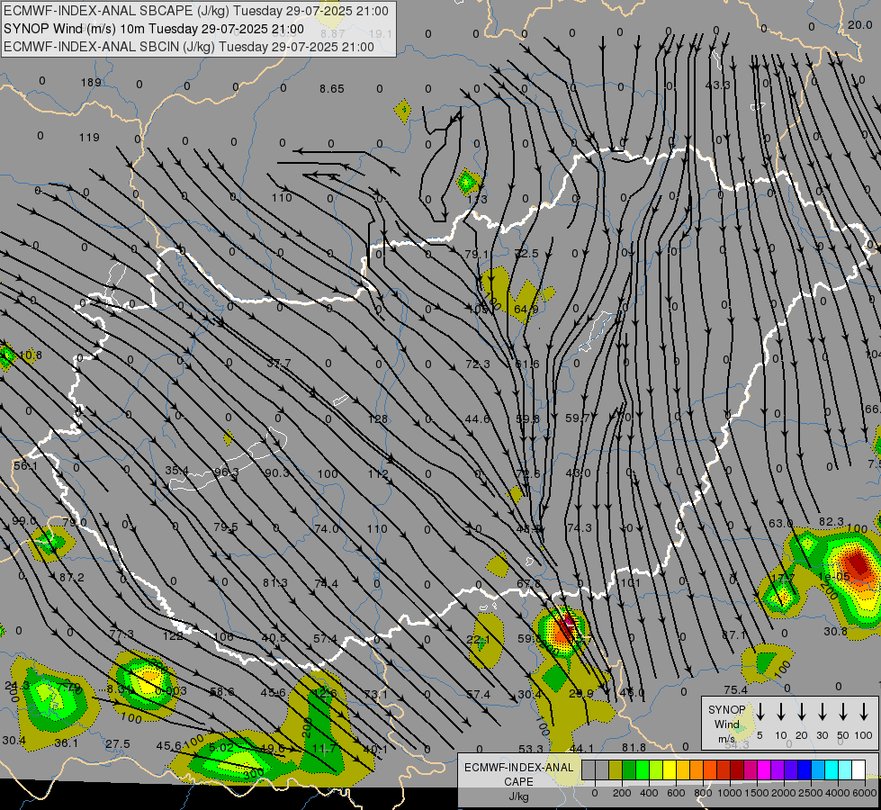881x810 pixels.
Task: Click the olive swatch in the CAPE color scale
Action: 616,770
